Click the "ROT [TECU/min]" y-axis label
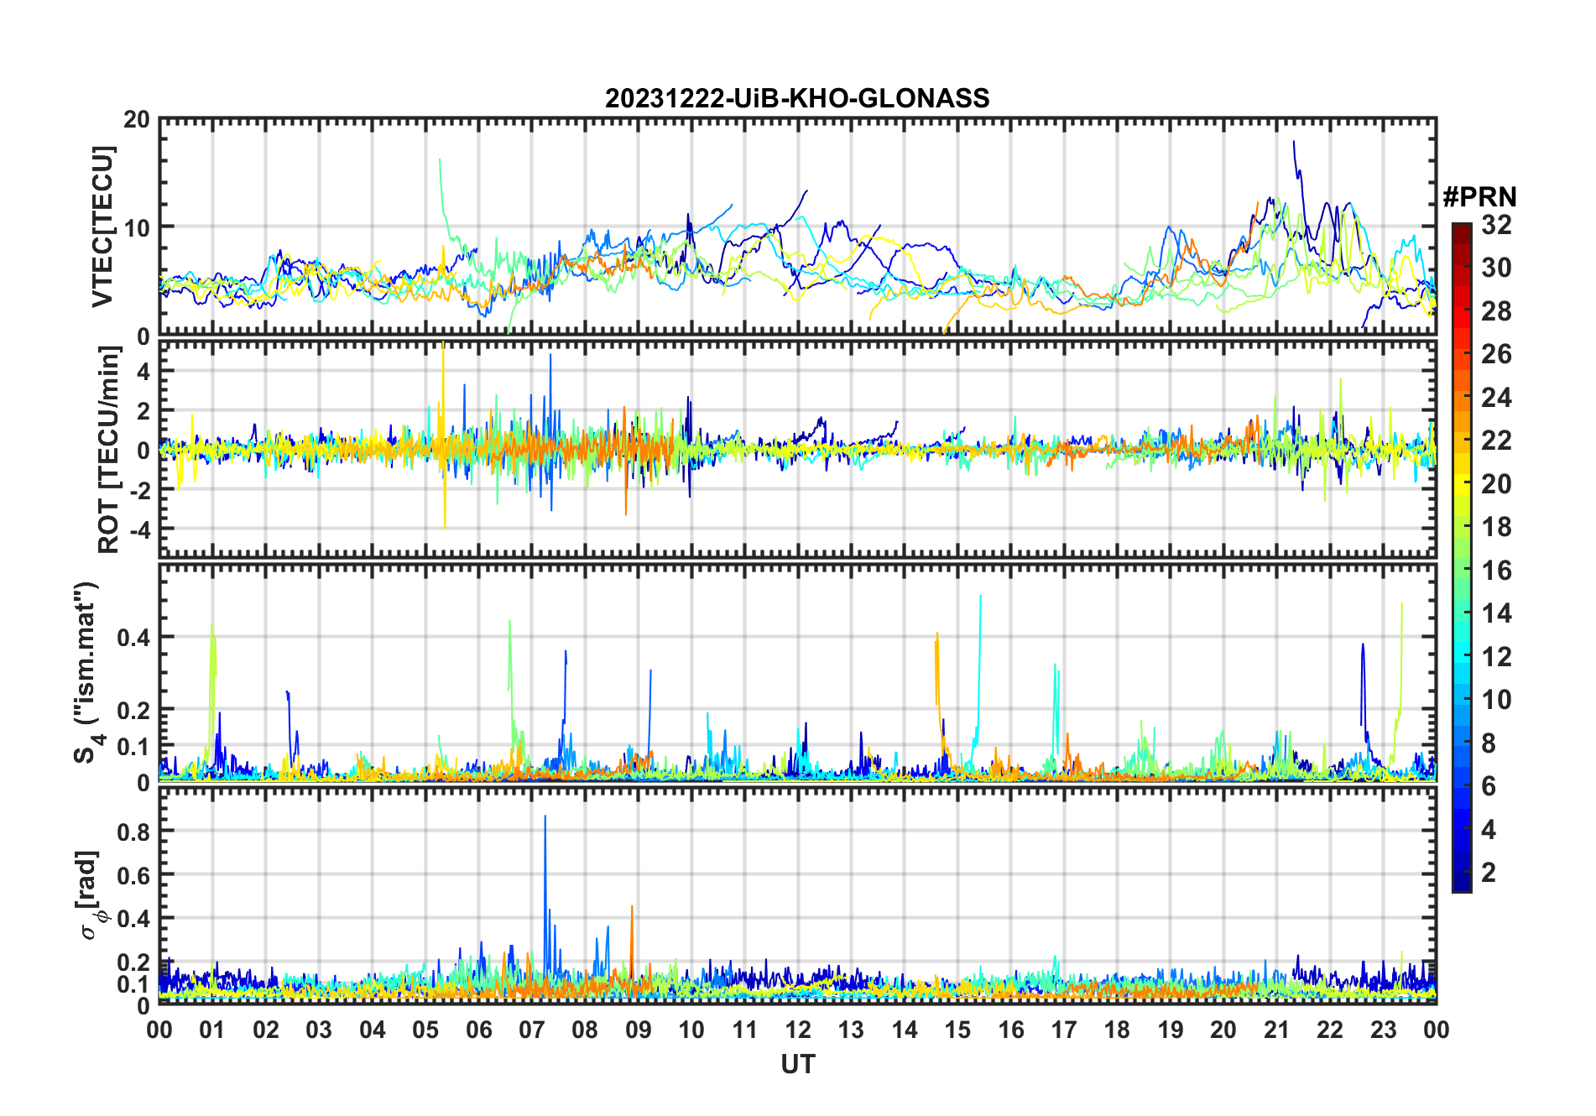This screenshot has width=1596, height=1116. click(x=109, y=450)
